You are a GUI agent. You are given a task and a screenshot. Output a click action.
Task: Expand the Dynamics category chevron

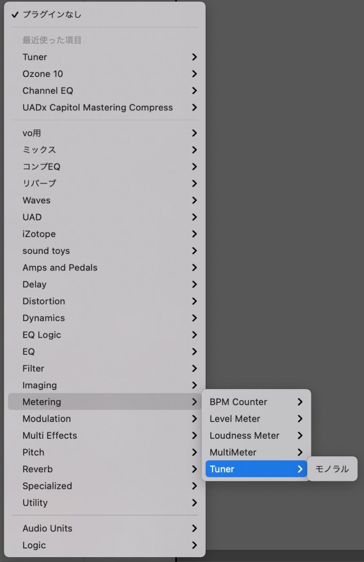tap(194, 318)
